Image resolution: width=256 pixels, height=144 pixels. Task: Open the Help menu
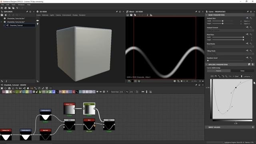coord(29,5)
